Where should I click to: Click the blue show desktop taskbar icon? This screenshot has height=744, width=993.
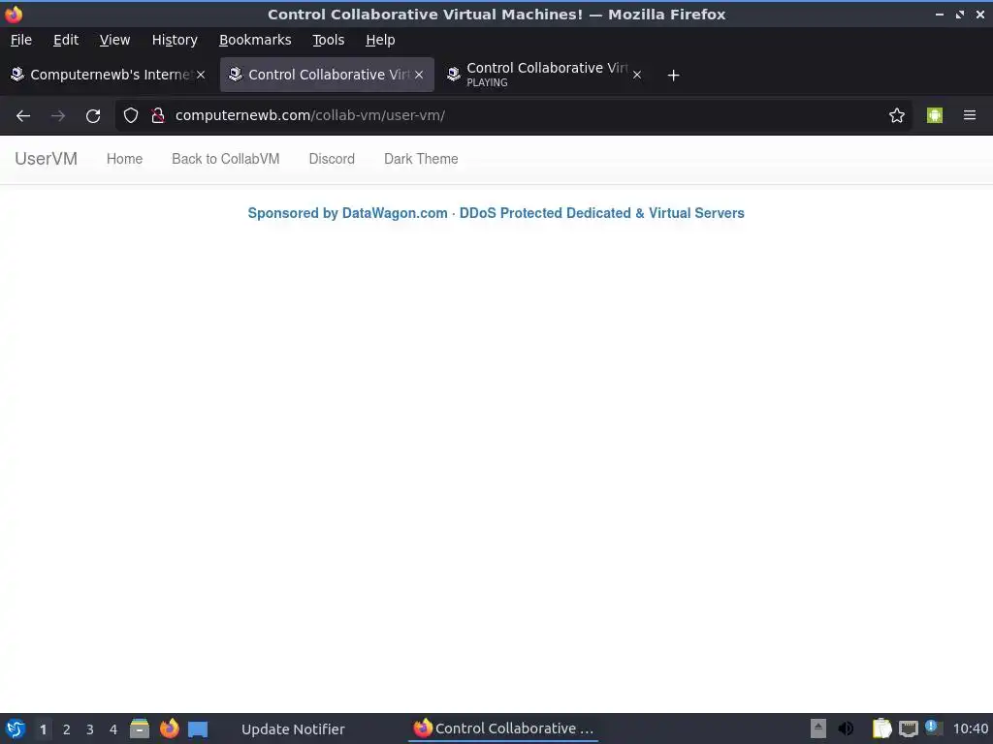pyautogui.click(x=198, y=729)
